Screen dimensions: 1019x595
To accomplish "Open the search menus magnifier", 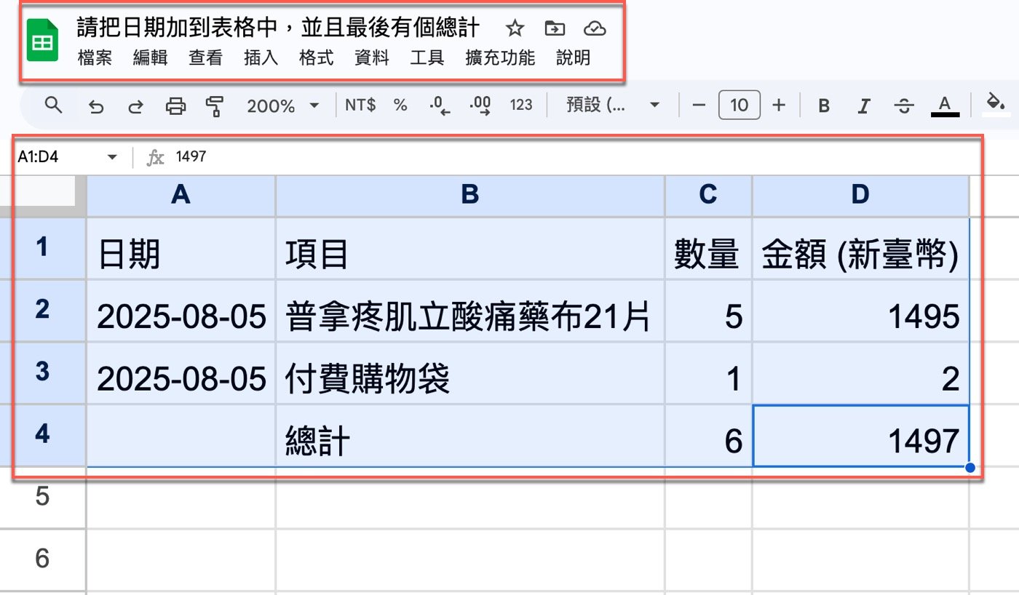I will 52,105.
